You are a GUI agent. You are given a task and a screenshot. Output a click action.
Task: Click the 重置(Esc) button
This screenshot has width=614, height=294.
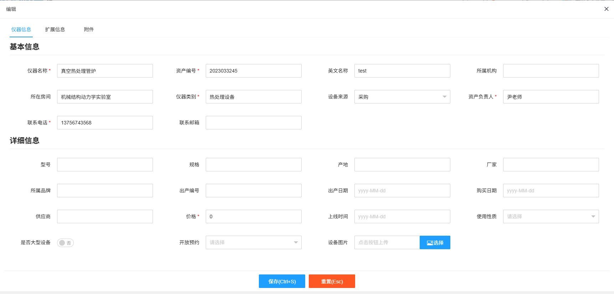[332, 281]
